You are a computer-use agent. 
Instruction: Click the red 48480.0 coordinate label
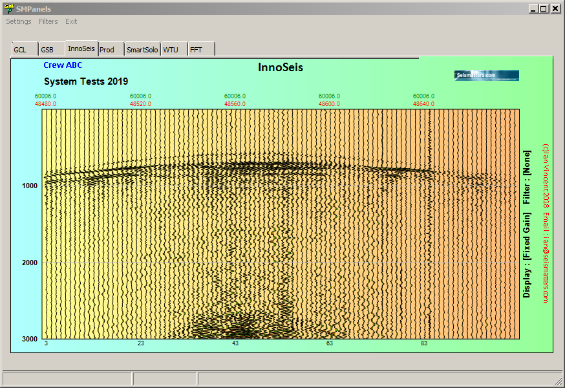pos(45,104)
